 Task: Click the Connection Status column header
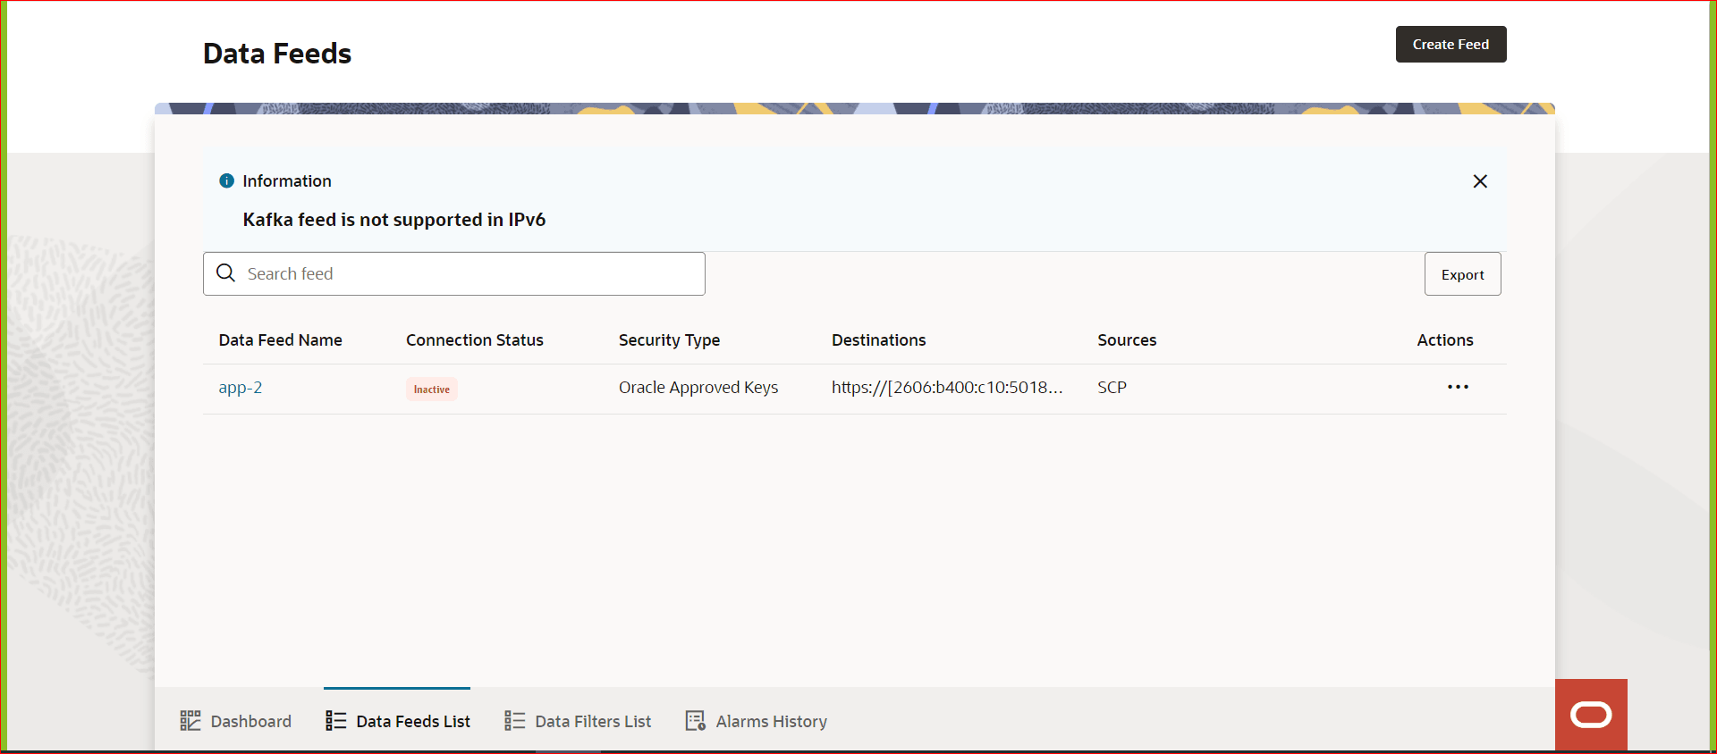click(475, 340)
